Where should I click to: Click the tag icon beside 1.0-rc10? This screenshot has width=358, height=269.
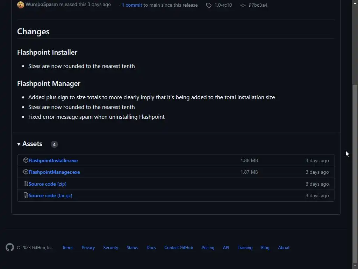[x=209, y=5]
